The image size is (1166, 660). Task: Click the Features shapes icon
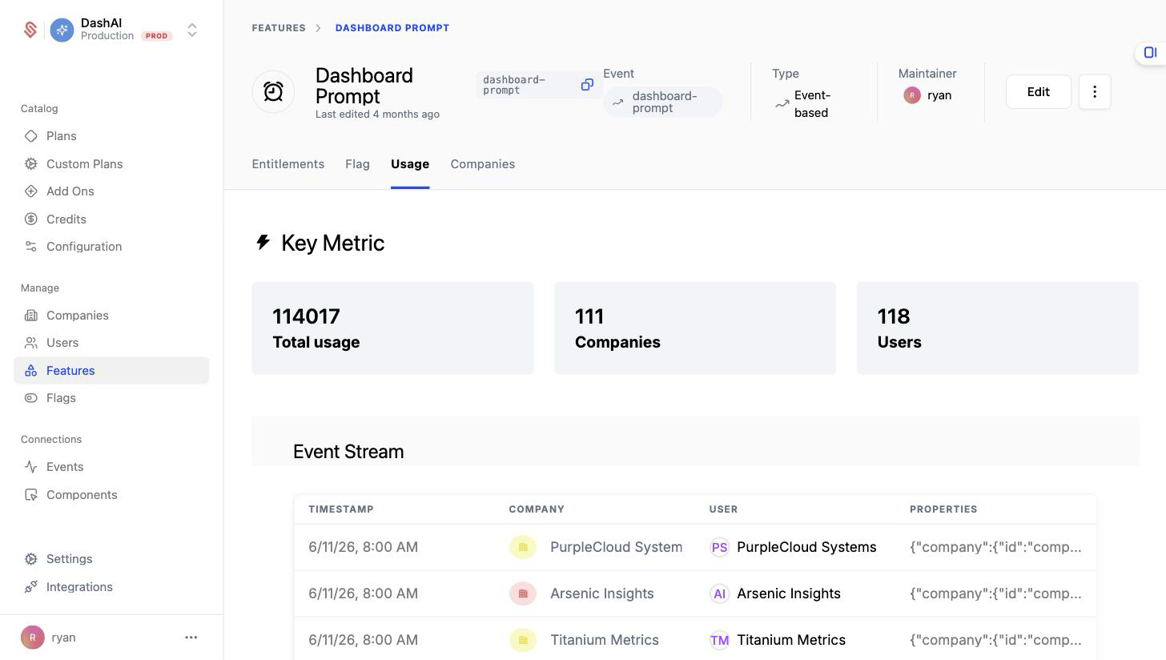click(31, 371)
